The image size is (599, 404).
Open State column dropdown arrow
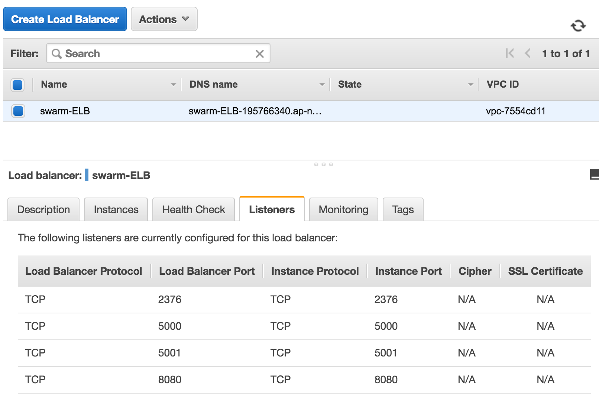tap(470, 85)
